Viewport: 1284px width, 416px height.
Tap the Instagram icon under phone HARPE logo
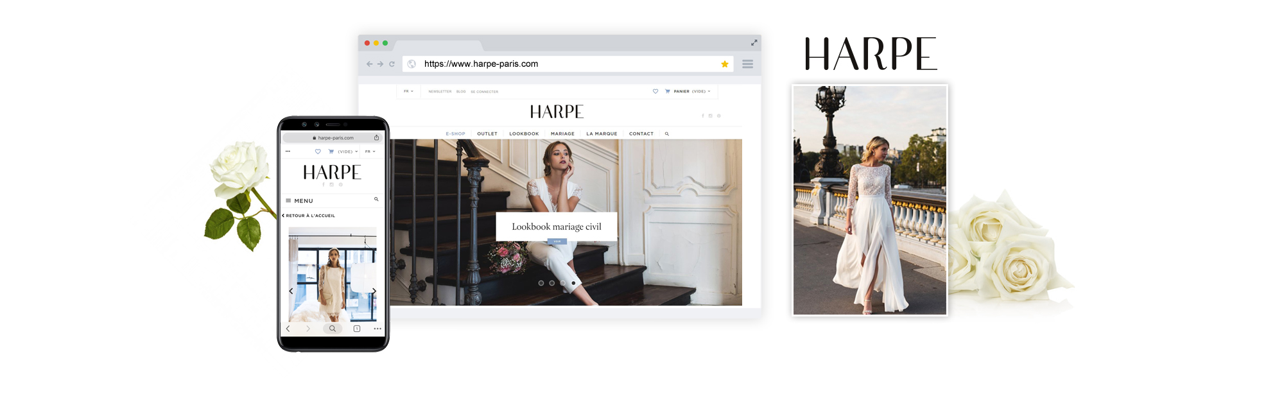pos(332,185)
